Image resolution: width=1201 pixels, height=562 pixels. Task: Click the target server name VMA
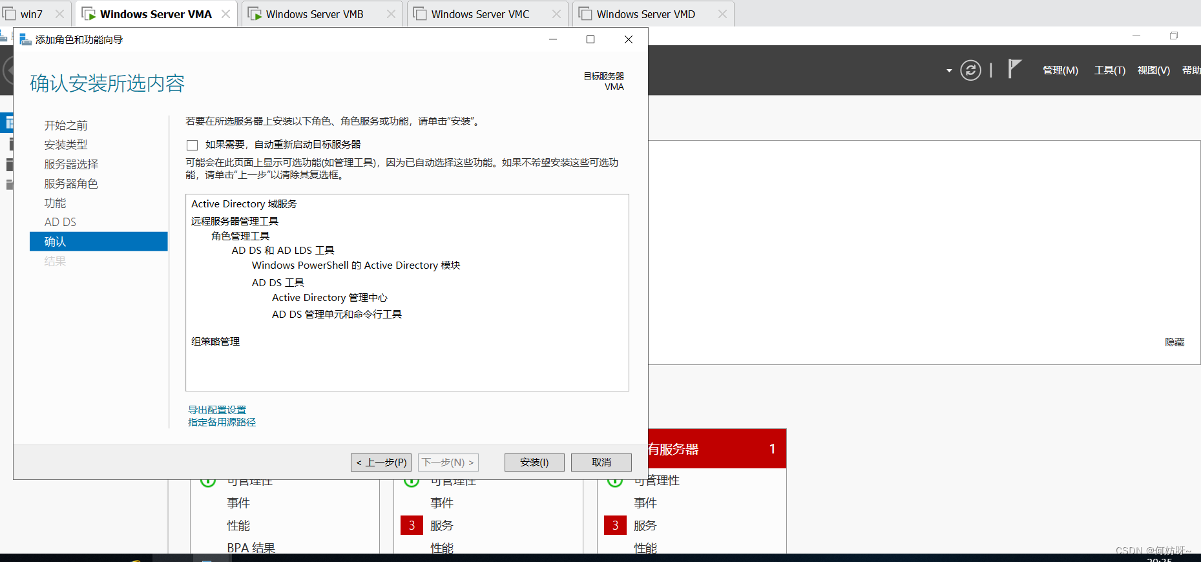tap(614, 87)
